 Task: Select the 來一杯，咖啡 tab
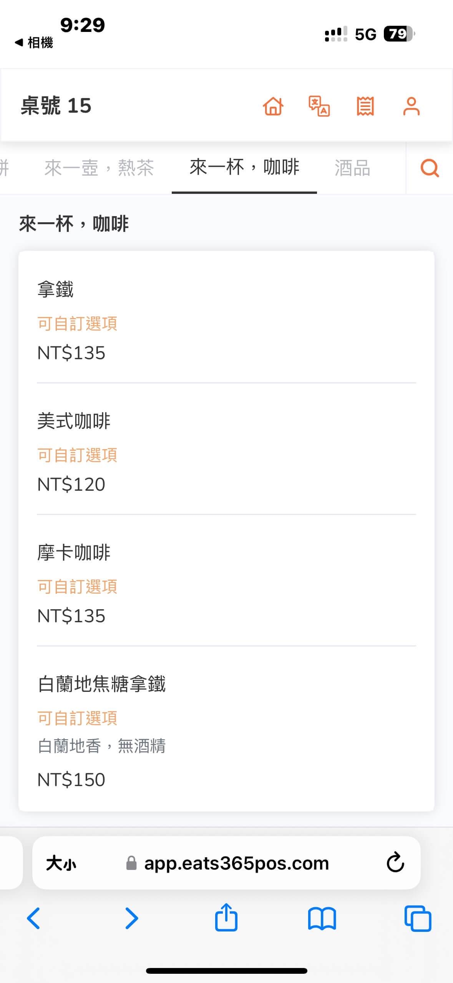pos(244,167)
